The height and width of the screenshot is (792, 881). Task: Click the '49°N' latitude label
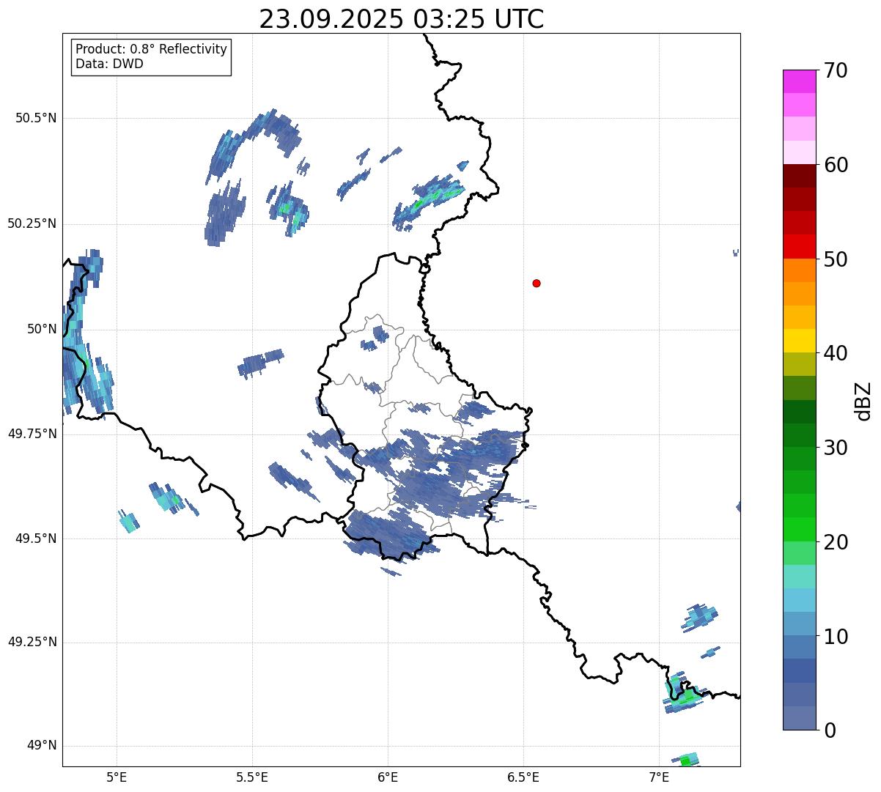point(42,746)
